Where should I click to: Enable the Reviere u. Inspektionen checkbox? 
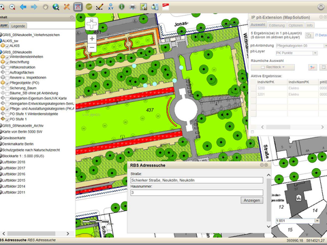[7, 78]
